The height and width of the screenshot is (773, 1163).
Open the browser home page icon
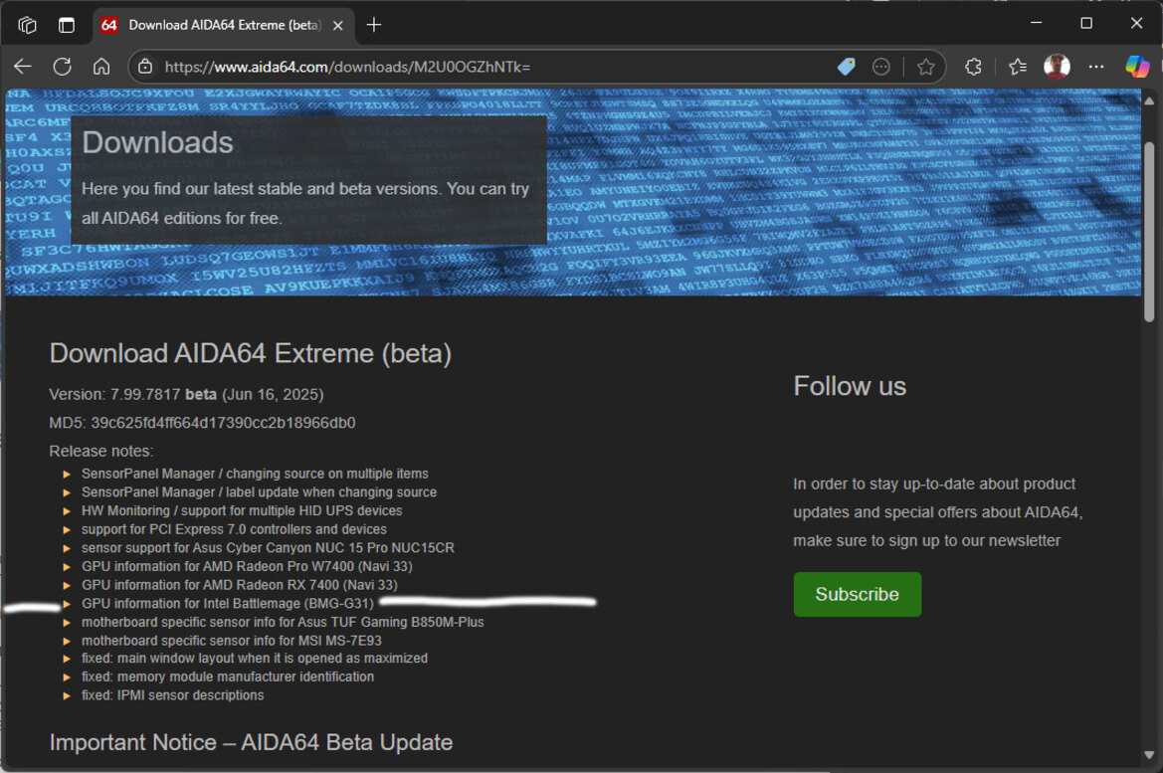[101, 67]
